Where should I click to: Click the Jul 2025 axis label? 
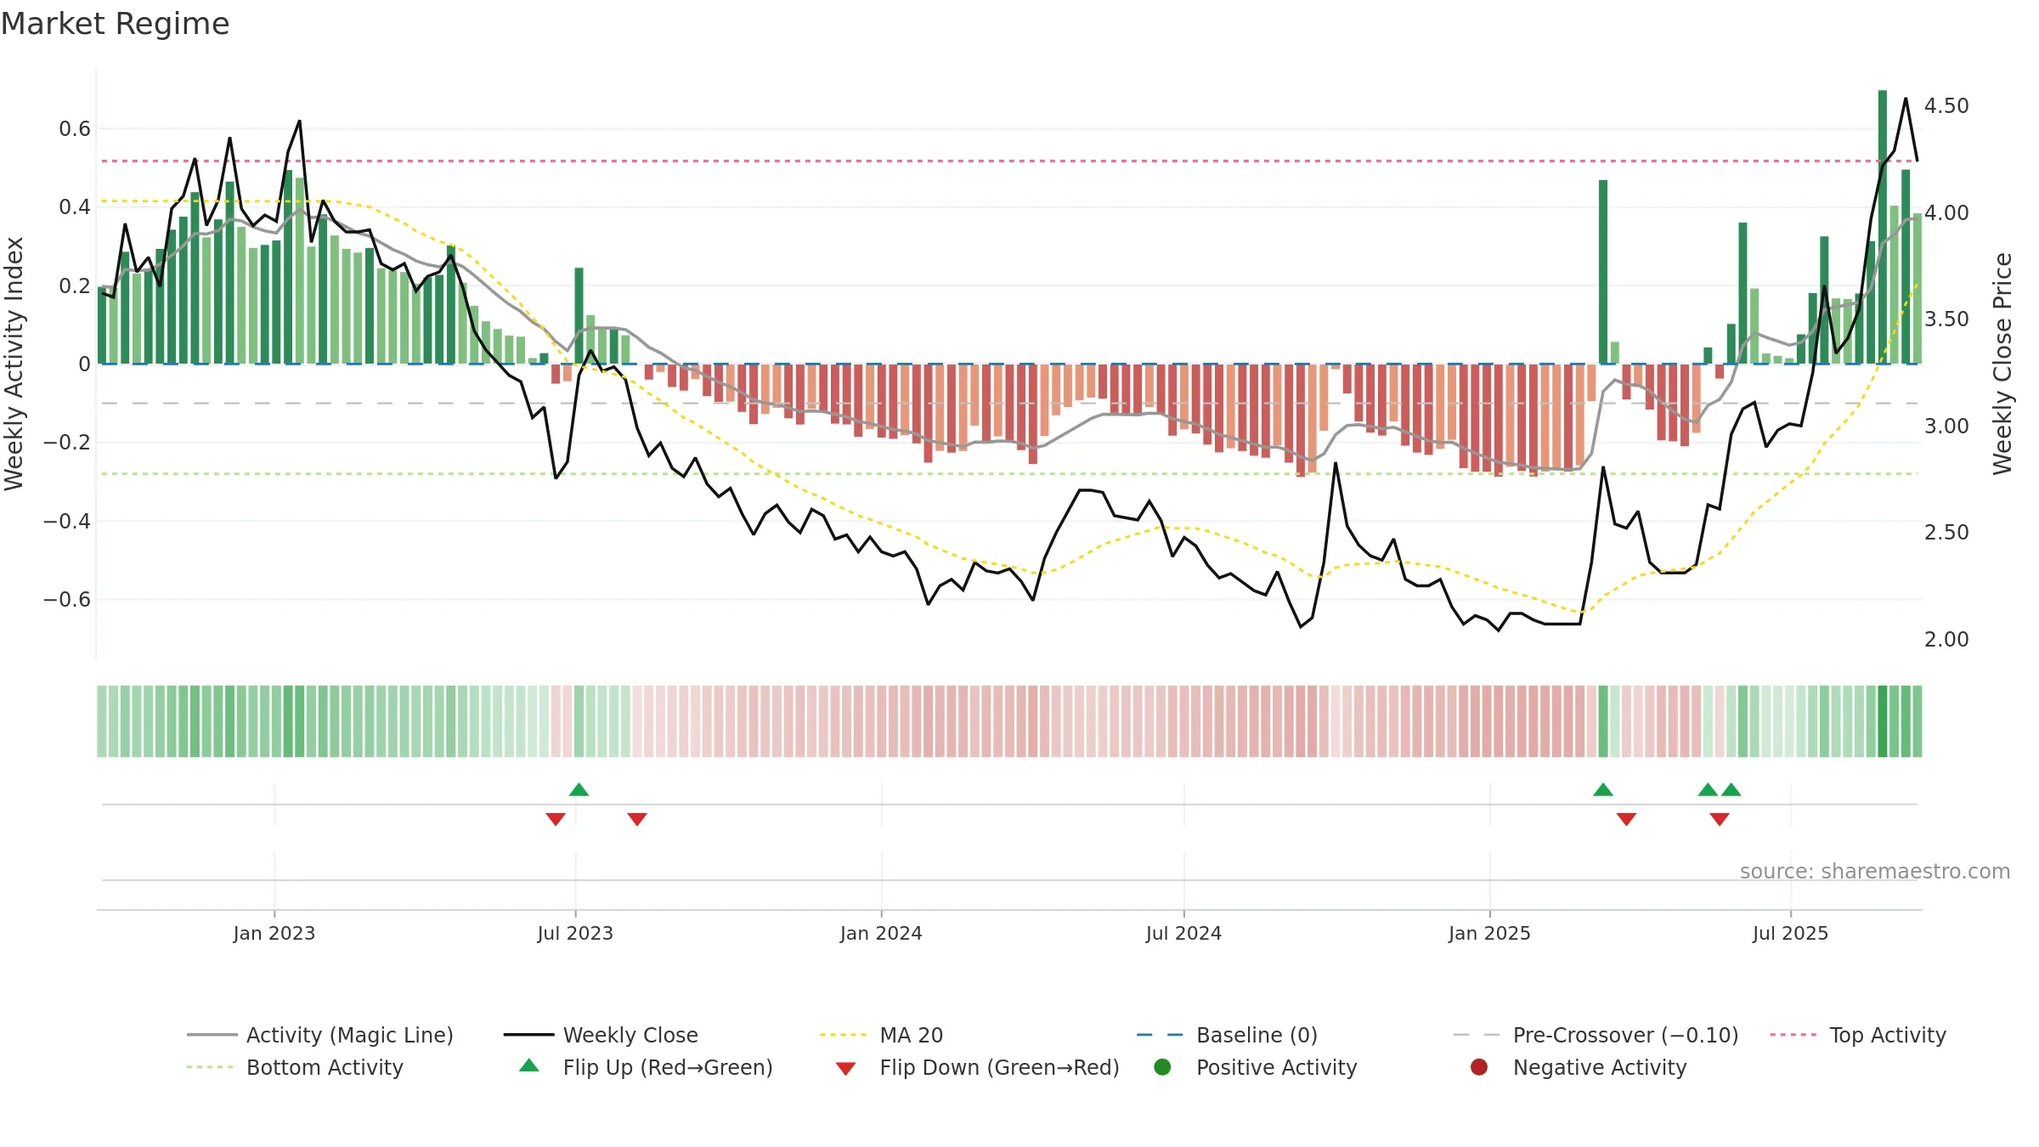(1790, 933)
